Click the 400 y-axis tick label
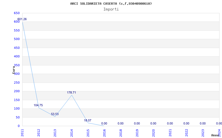The height and width of the screenshot is (138, 222). point(17,57)
